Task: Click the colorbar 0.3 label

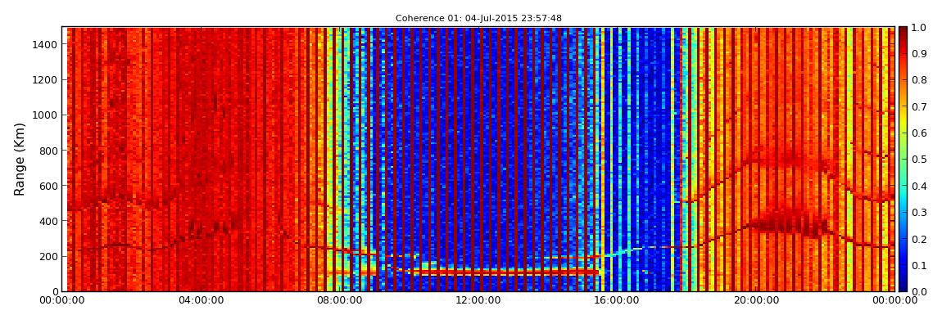Action: pyautogui.click(x=918, y=213)
